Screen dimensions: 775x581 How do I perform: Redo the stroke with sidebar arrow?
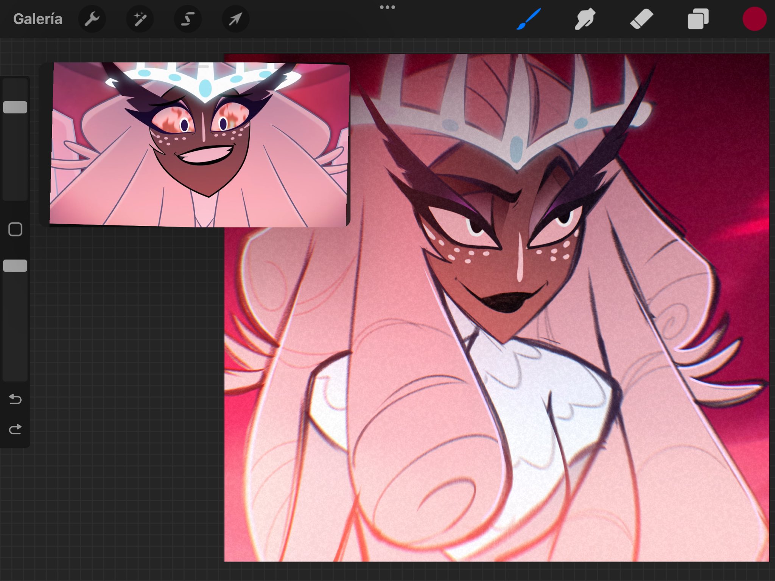coord(15,429)
